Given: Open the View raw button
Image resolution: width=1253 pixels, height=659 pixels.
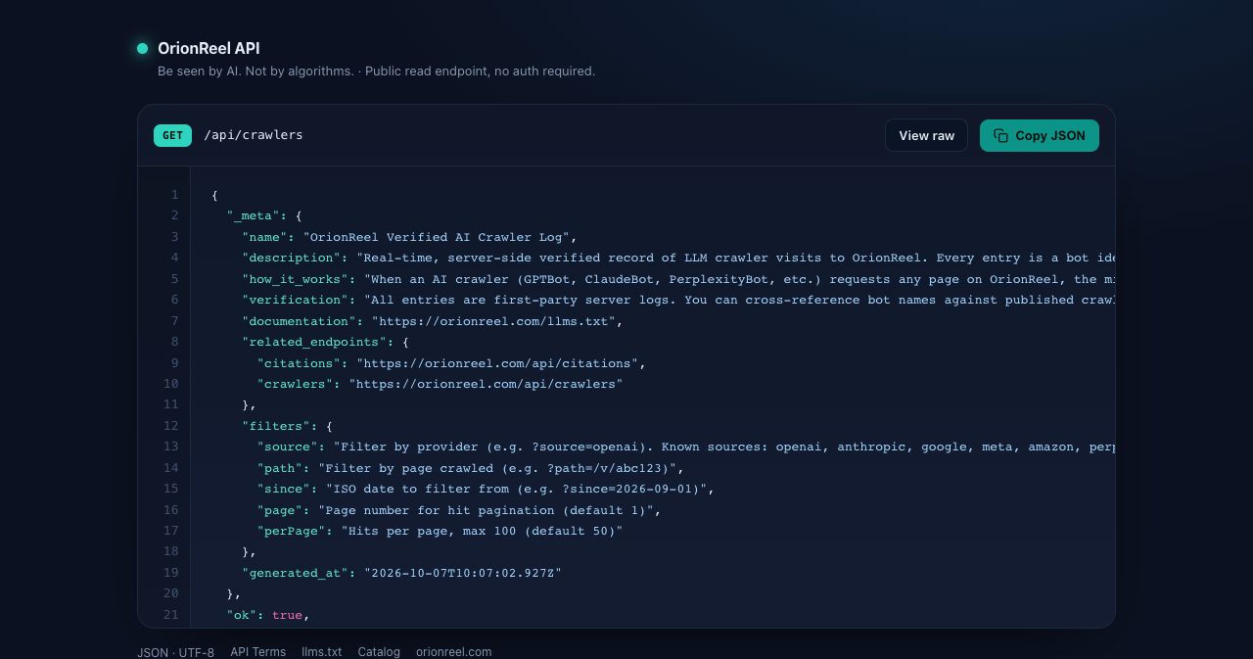Looking at the screenshot, I should click(926, 136).
